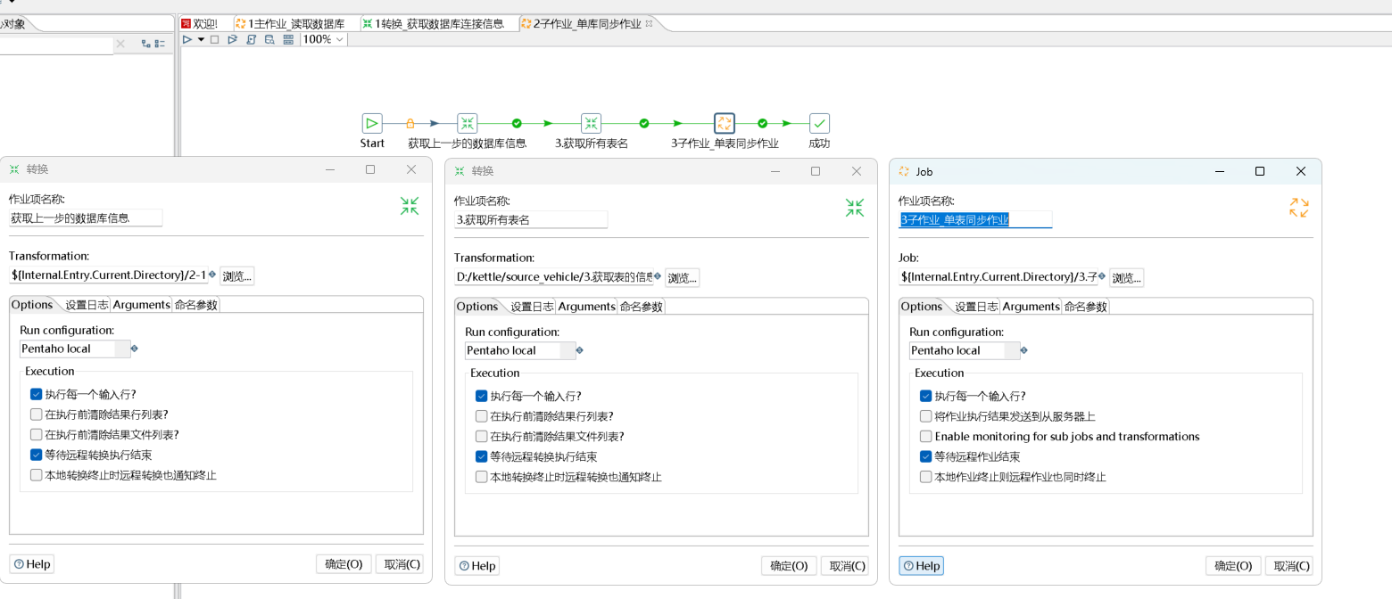The height and width of the screenshot is (599, 1392).
Task: Click 浏览... in first 转换 dialog
Action: pos(237,275)
